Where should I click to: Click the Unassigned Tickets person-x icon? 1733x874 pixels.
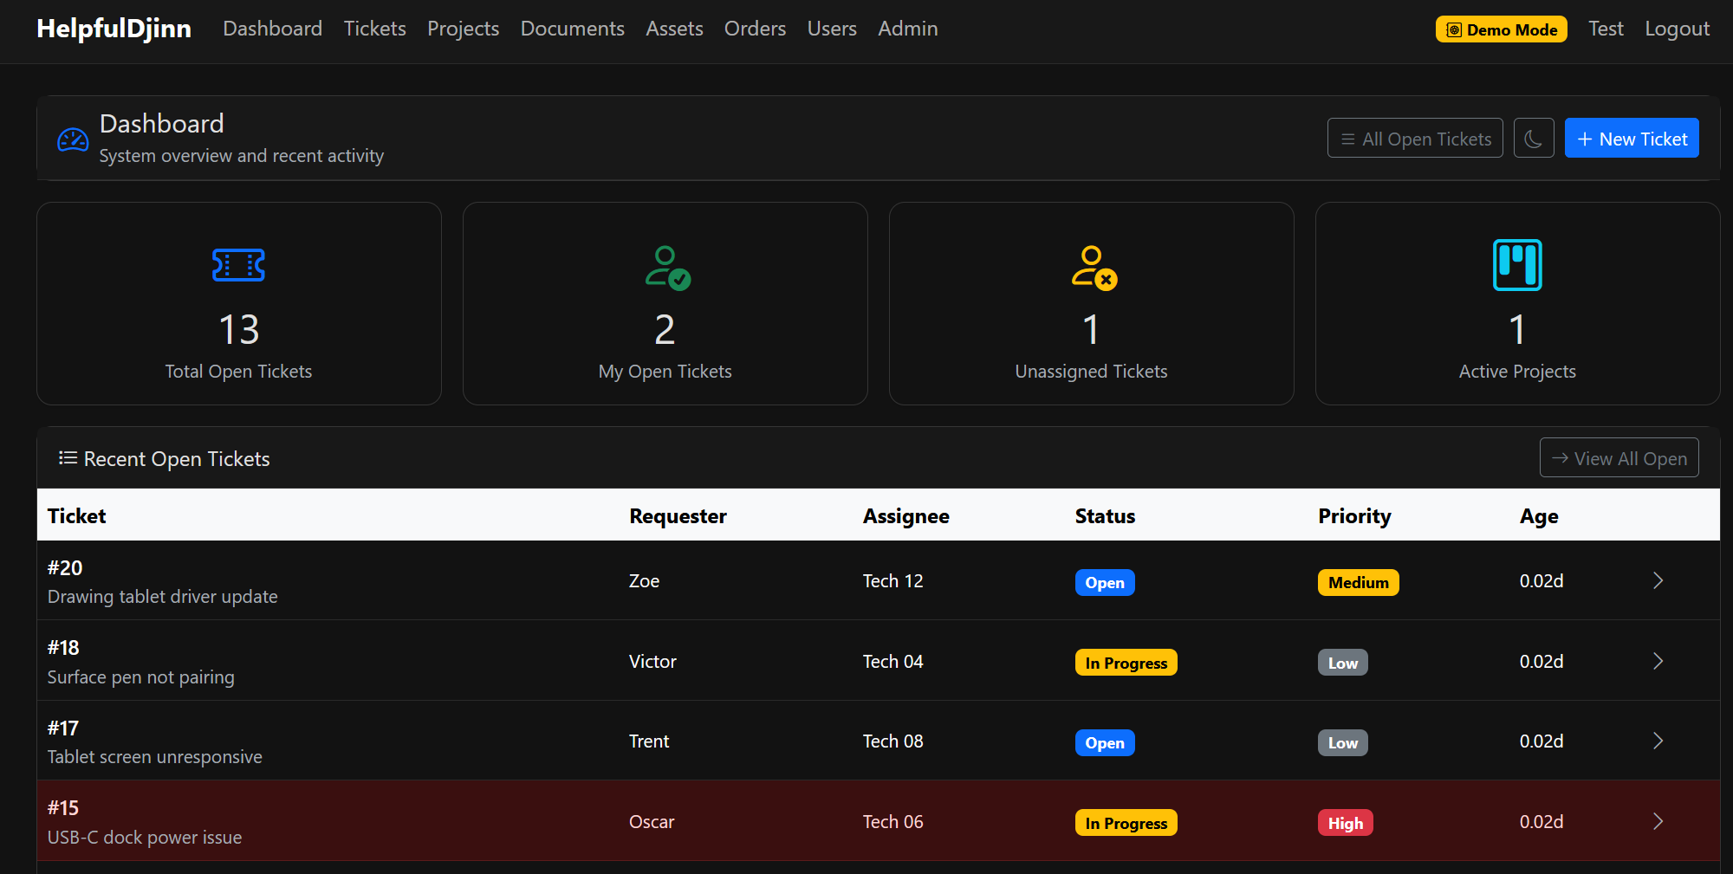pyautogui.click(x=1094, y=268)
